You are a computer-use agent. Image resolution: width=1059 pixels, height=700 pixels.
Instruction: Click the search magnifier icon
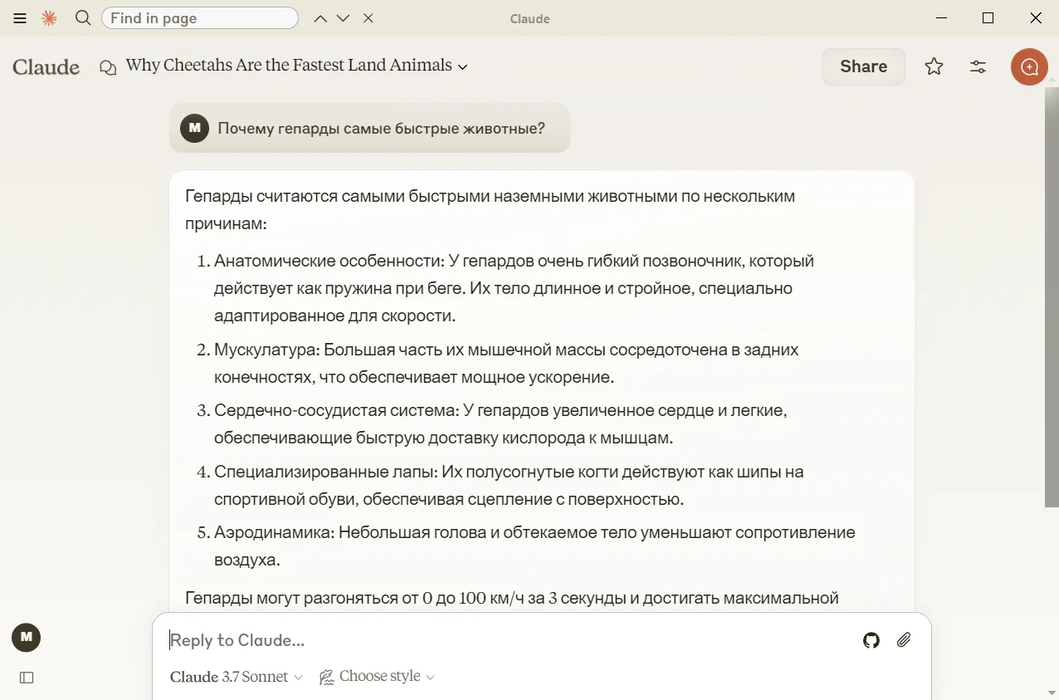[83, 17]
